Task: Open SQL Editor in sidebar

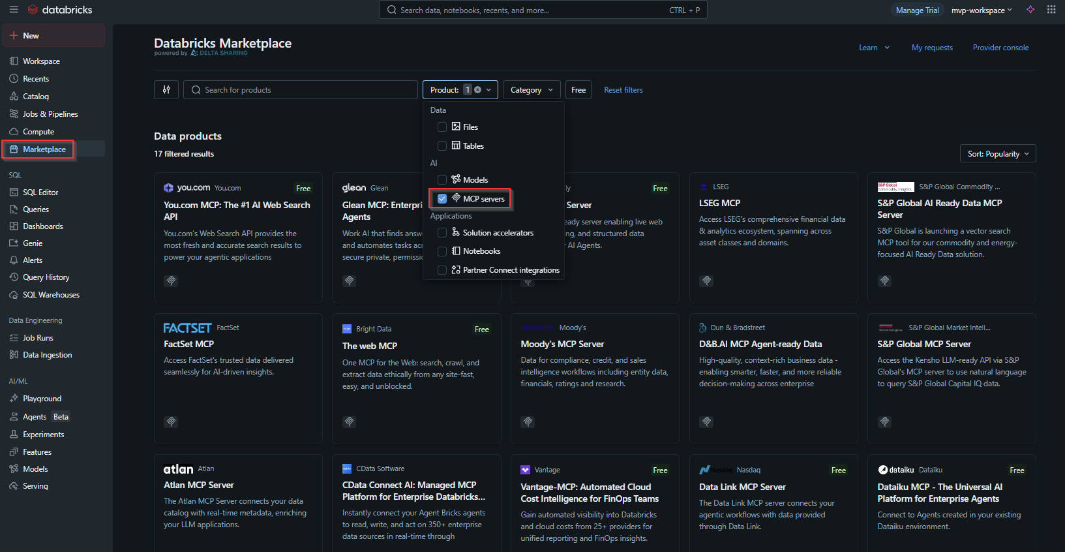Action: point(40,192)
